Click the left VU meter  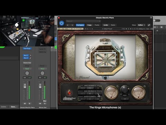[111, 93]
